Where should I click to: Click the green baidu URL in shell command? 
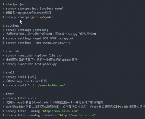[x=47, y=85]
